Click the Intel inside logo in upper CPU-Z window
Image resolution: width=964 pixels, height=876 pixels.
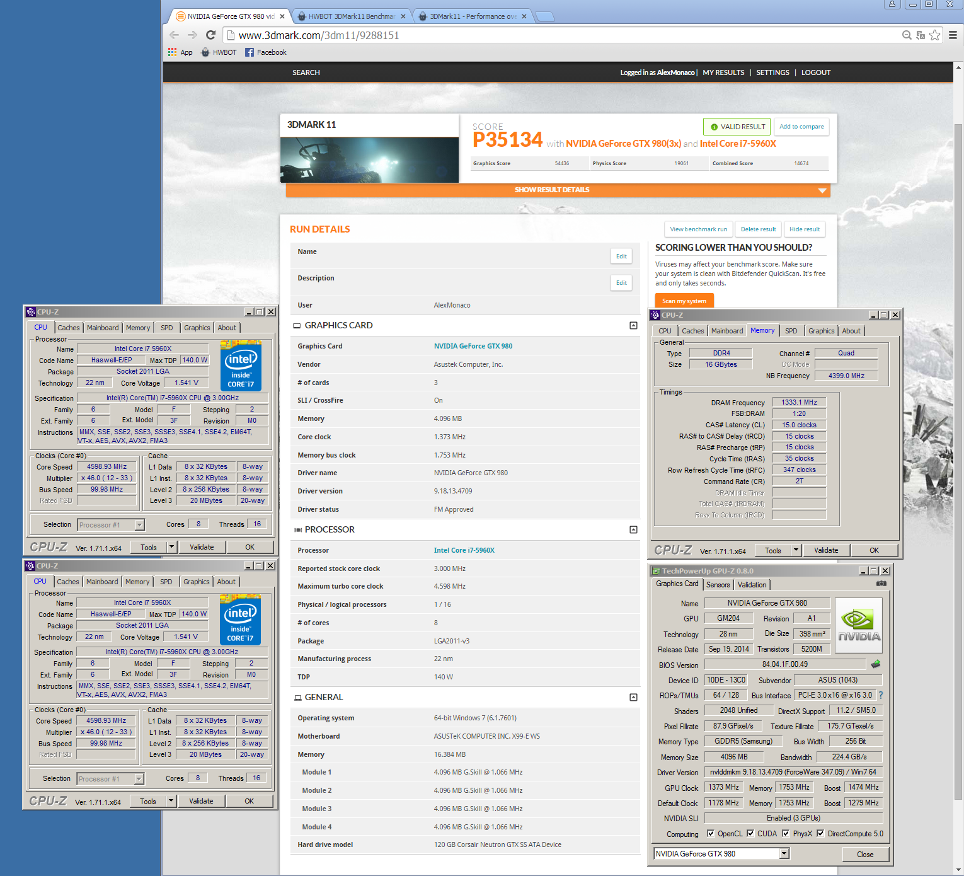241,366
